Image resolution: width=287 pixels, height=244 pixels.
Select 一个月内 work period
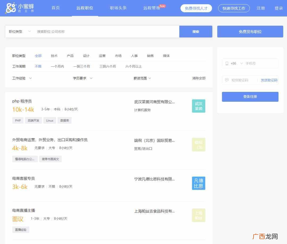[57, 66]
